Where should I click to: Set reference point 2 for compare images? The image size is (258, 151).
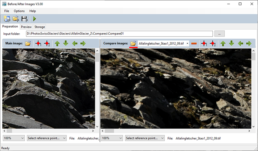212,44
